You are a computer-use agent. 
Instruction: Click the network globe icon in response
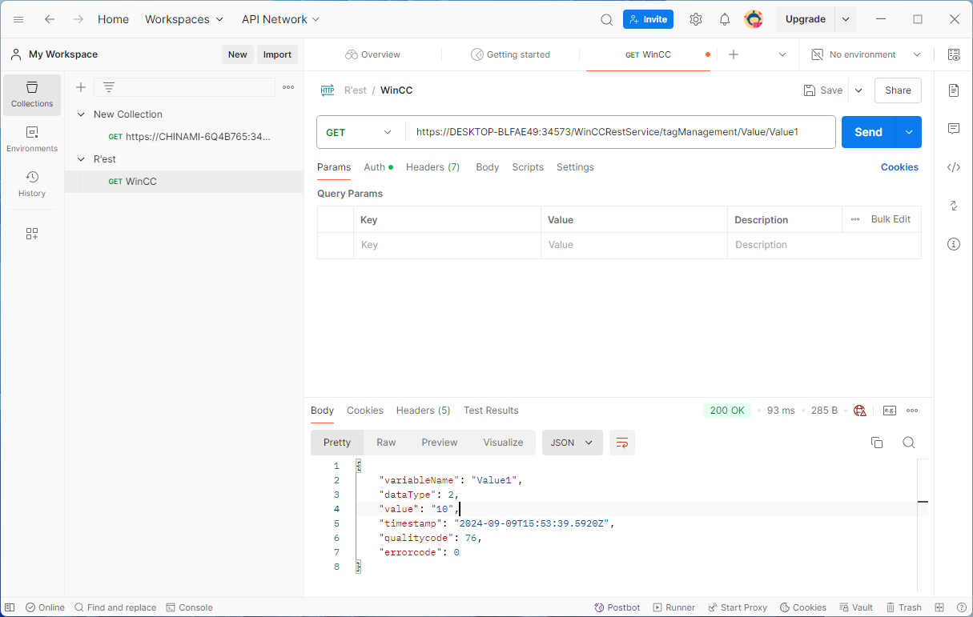pyautogui.click(x=860, y=411)
